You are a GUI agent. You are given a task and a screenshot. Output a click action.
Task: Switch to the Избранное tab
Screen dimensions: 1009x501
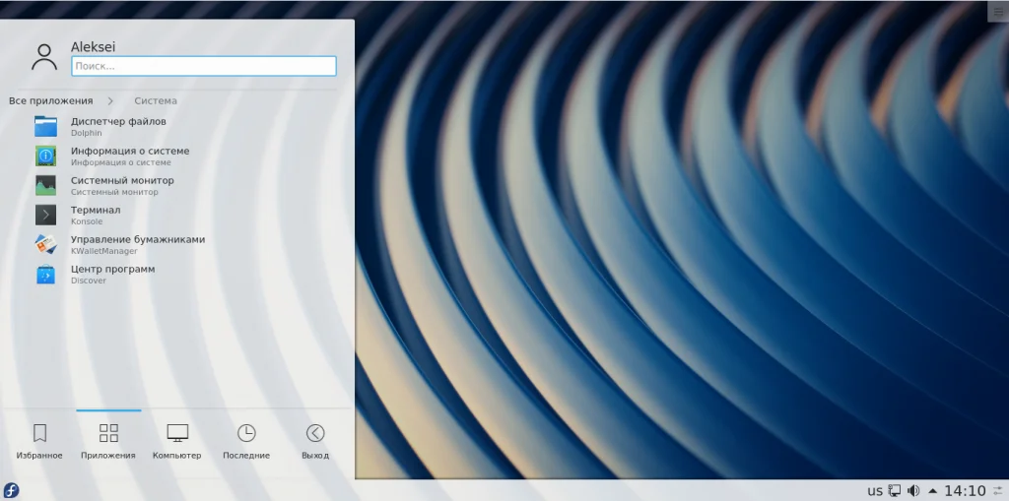(x=39, y=441)
